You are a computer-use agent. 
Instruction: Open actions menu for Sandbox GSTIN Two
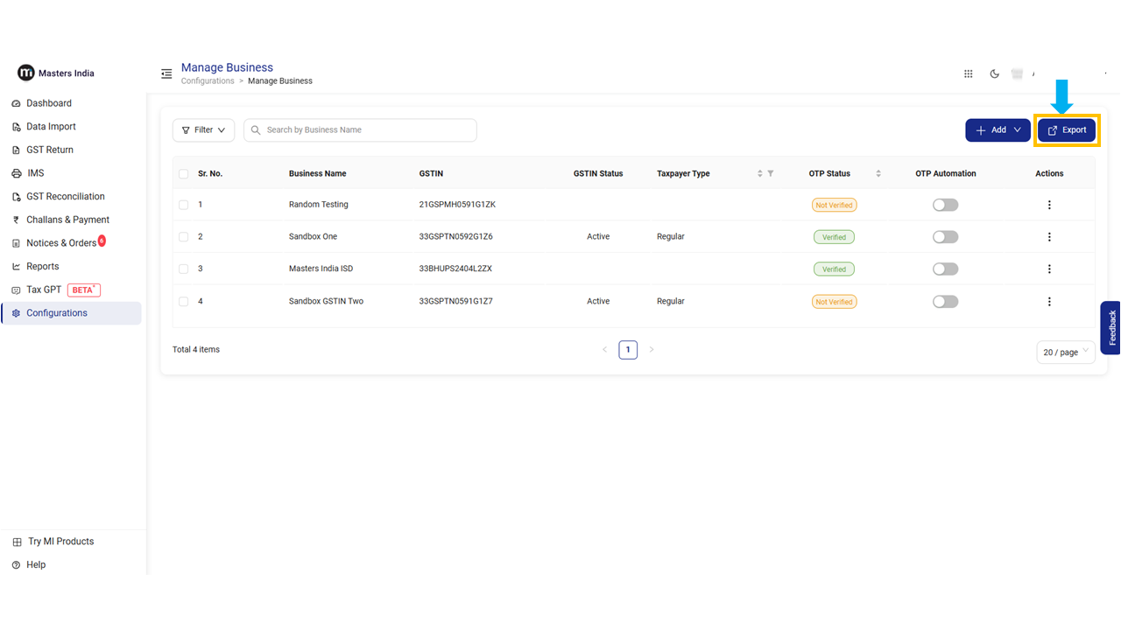tap(1049, 302)
